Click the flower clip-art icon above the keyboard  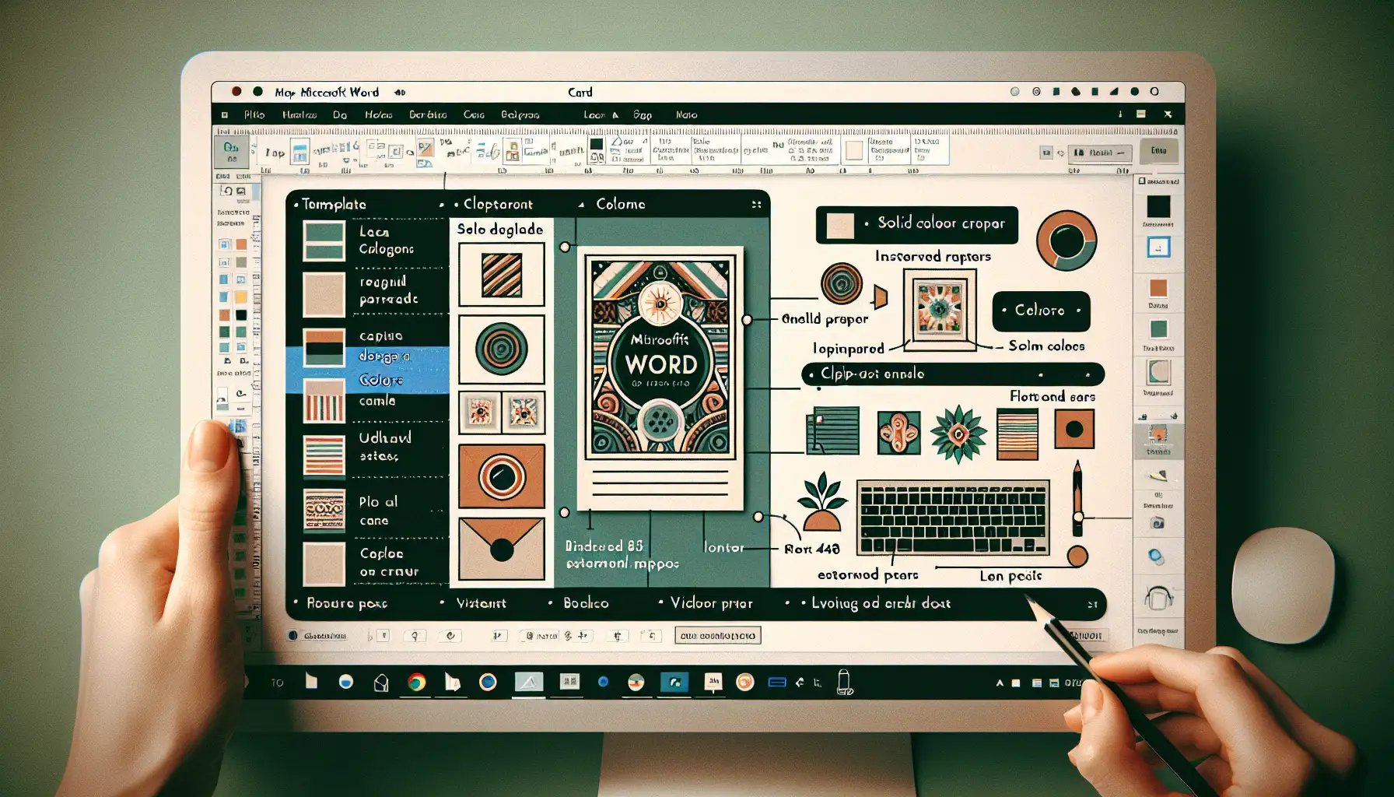point(958,433)
